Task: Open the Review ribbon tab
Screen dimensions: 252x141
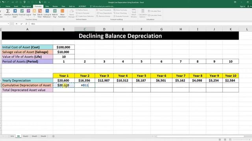Action: [x=55, y=6]
